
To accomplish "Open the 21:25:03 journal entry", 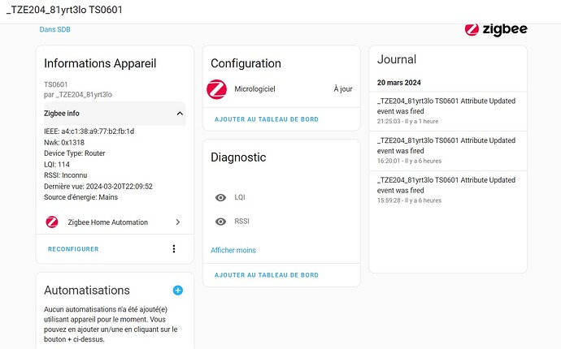I will [447, 110].
